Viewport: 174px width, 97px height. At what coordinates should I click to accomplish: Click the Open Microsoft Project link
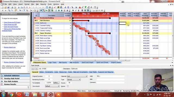point(11,27)
